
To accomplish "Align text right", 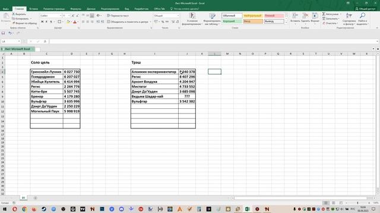I will (92, 22).
